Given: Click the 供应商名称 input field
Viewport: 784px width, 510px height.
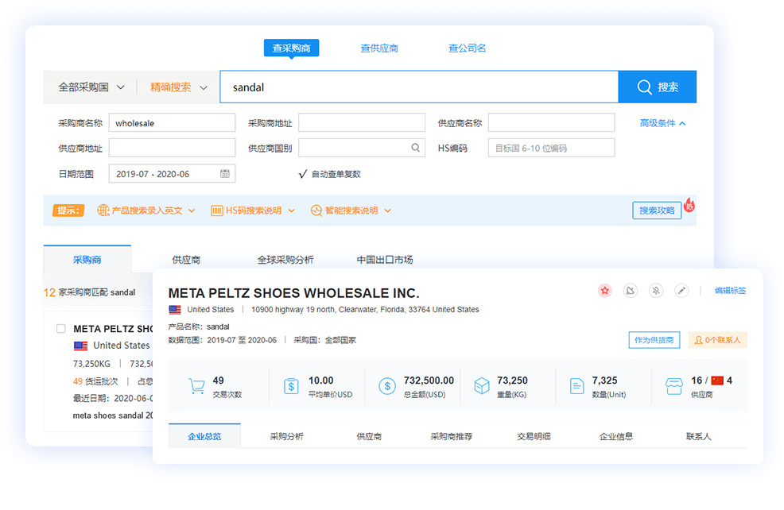Looking at the screenshot, I should click(552, 123).
